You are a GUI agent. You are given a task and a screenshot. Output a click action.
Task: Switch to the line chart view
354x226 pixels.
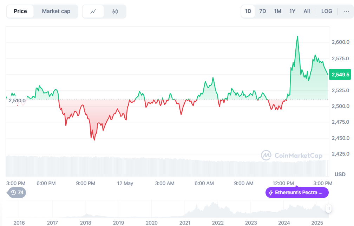[x=93, y=11]
